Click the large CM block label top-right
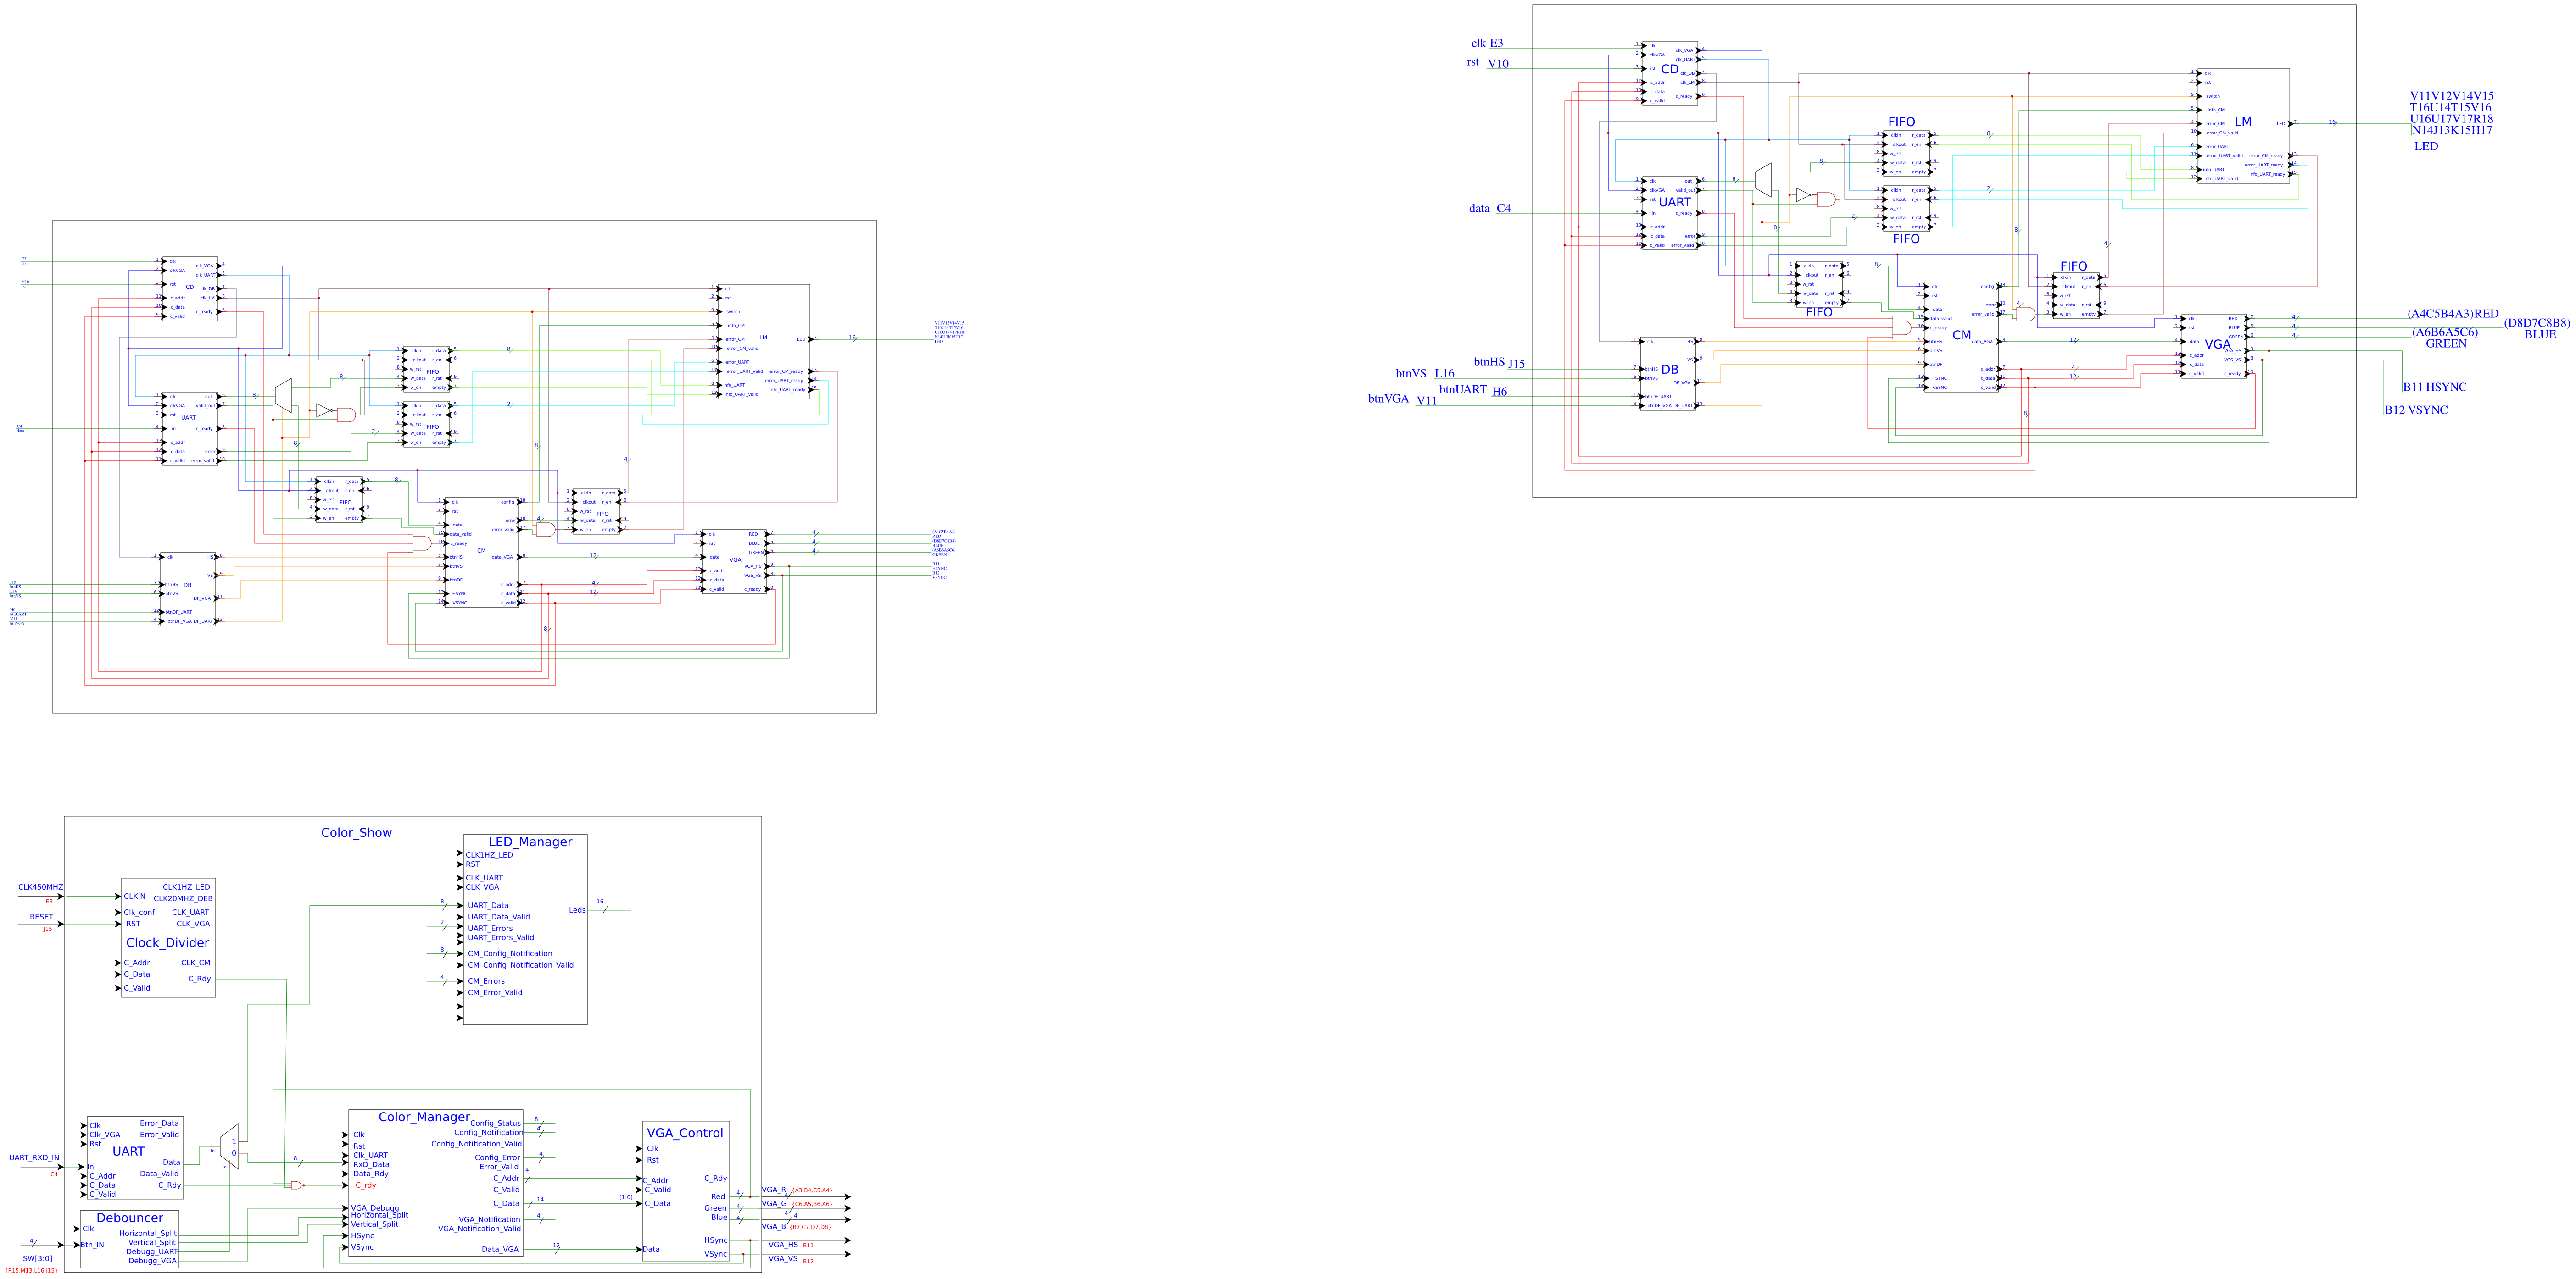This screenshot has width=2576, height=1279. tap(1961, 336)
